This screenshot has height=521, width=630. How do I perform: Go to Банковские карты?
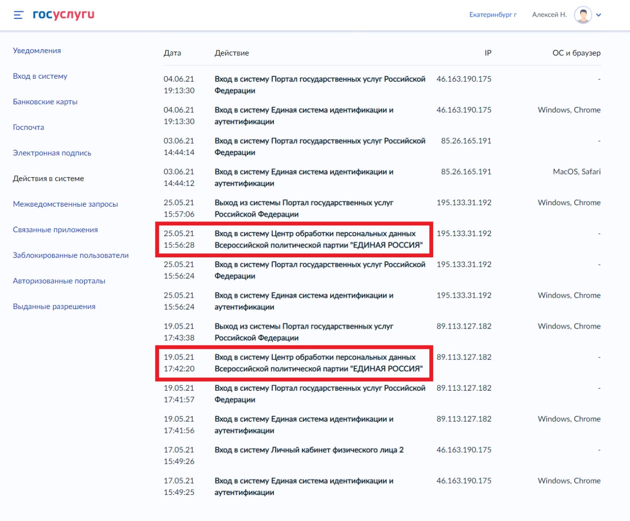click(x=45, y=102)
